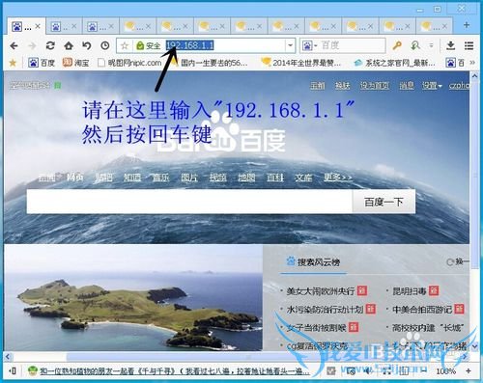The image size is (483, 383).
Task: Open the downloads arrow icon
Action: coord(451,45)
